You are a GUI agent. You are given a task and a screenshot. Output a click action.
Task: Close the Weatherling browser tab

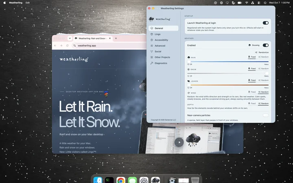pos(110,38)
